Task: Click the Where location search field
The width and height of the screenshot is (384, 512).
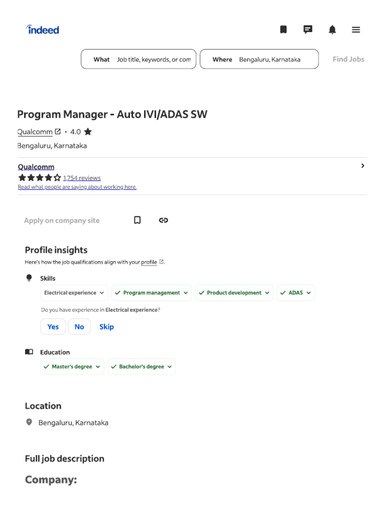Action: tap(259, 59)
